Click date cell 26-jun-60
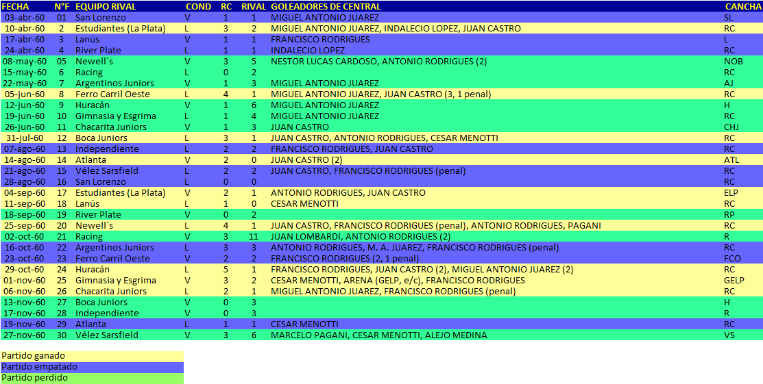763x384 pixels. click(x=25, y=127)
